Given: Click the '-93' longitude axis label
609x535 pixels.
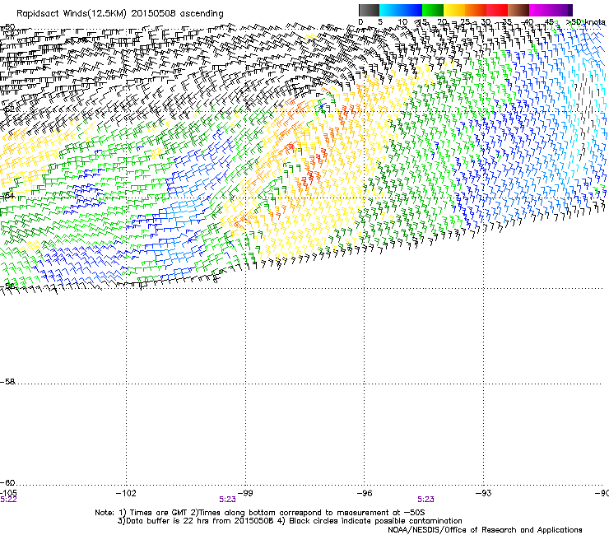Looking at the screenshot, I should [484, 493].
